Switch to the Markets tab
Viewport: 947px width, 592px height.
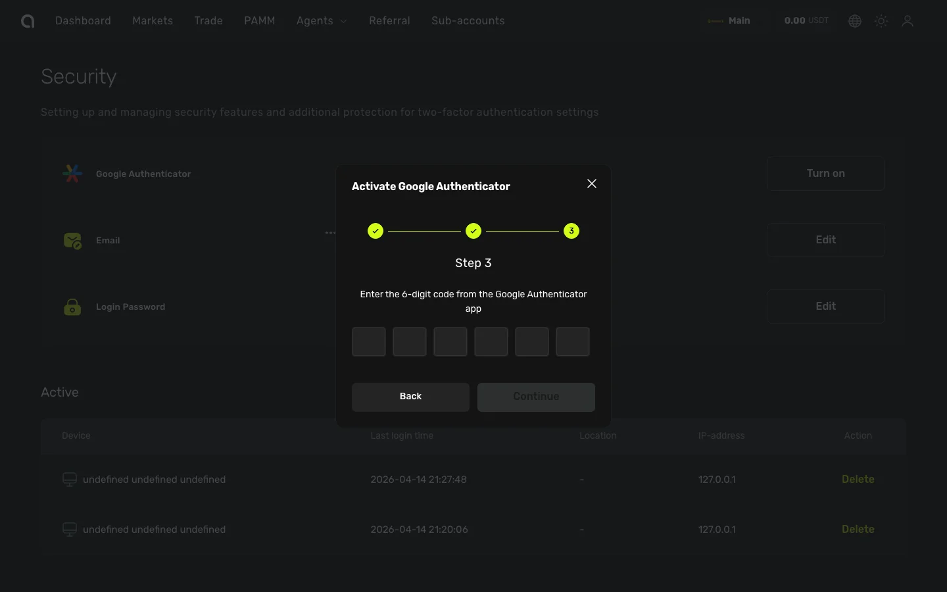click(153, 20)
